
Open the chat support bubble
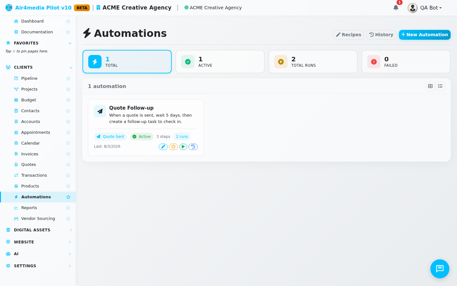(440, 269)
